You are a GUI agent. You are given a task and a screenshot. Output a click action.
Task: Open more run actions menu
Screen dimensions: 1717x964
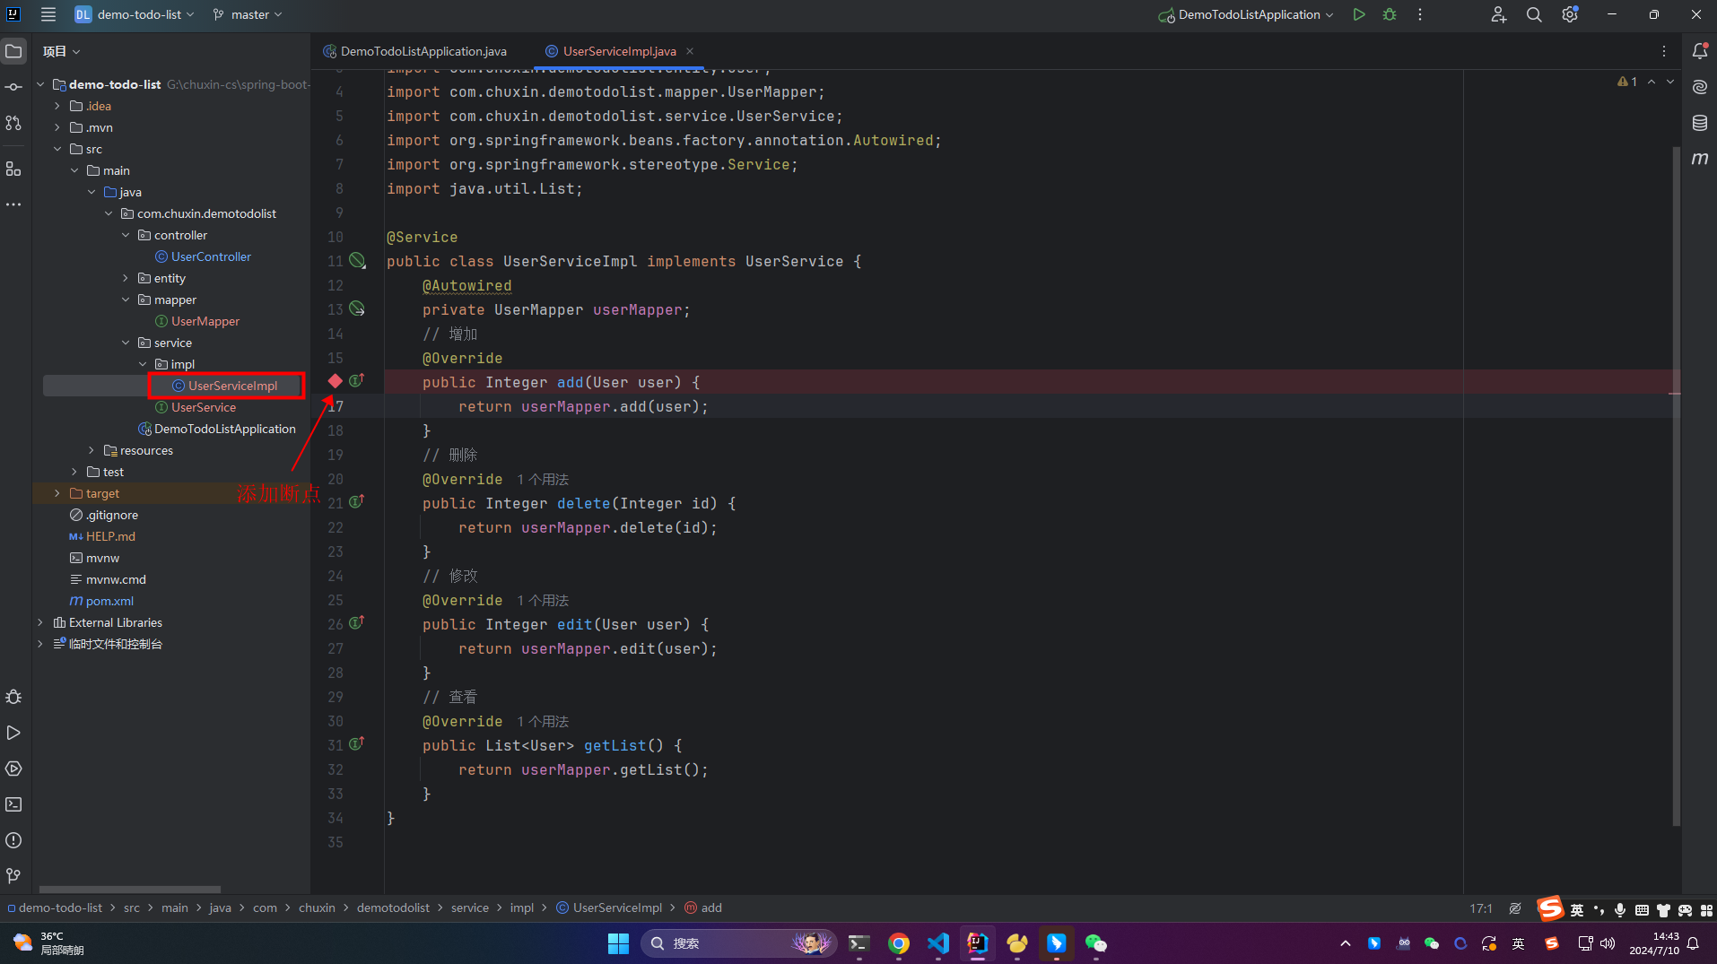click(1420, 14)
